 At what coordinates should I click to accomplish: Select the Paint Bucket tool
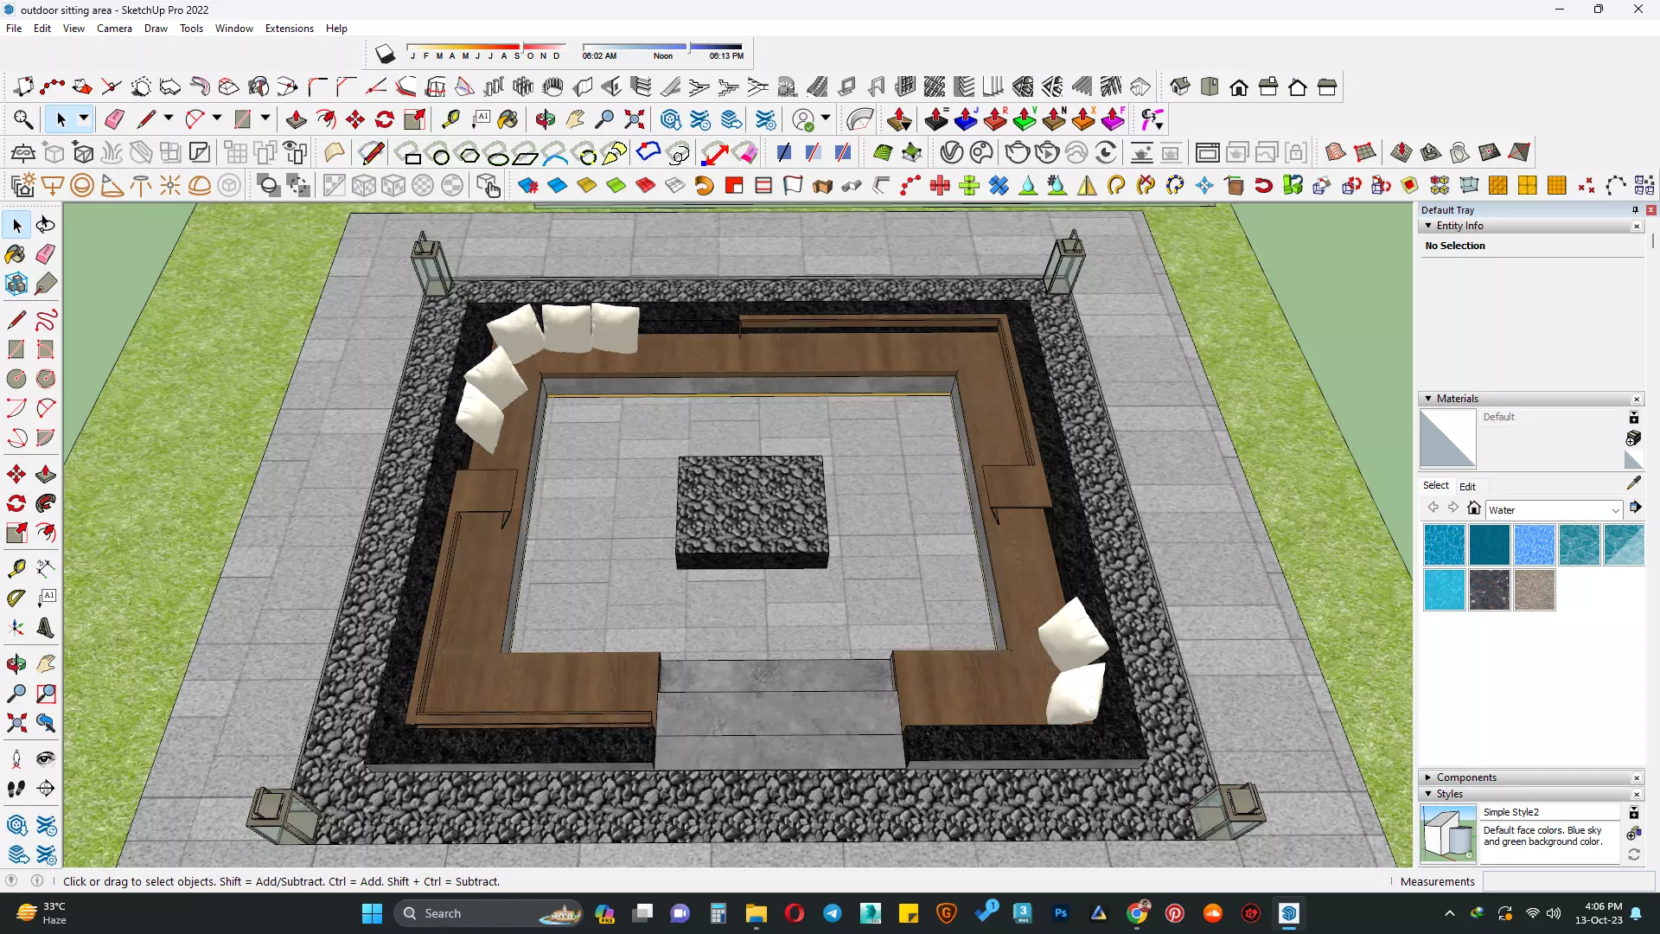[x=16, y=253]
